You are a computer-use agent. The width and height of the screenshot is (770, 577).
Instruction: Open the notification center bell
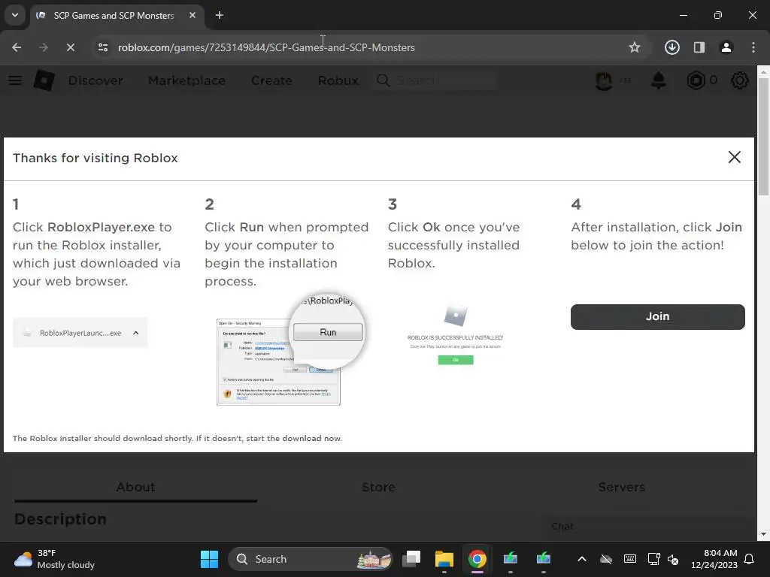750,559
